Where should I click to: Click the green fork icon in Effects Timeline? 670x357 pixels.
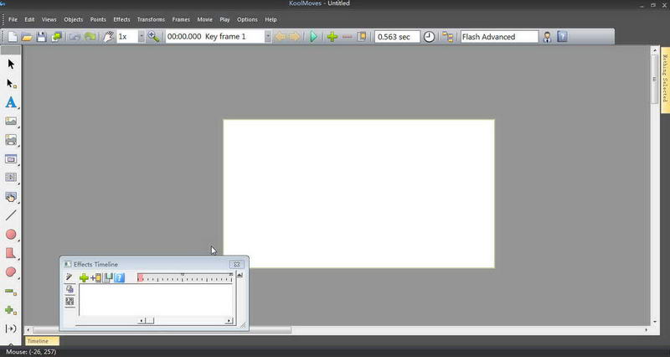[108, 278]
